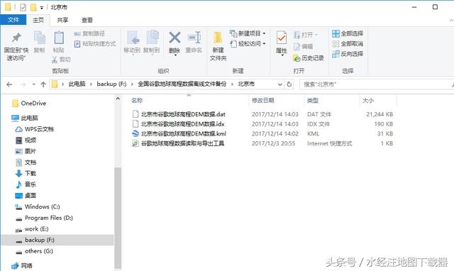Click backup (F:) in the address bar
This screenshot has height=271, width=454.
(x=111, y=84)
